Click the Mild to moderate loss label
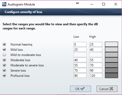 tap(26, 55)
